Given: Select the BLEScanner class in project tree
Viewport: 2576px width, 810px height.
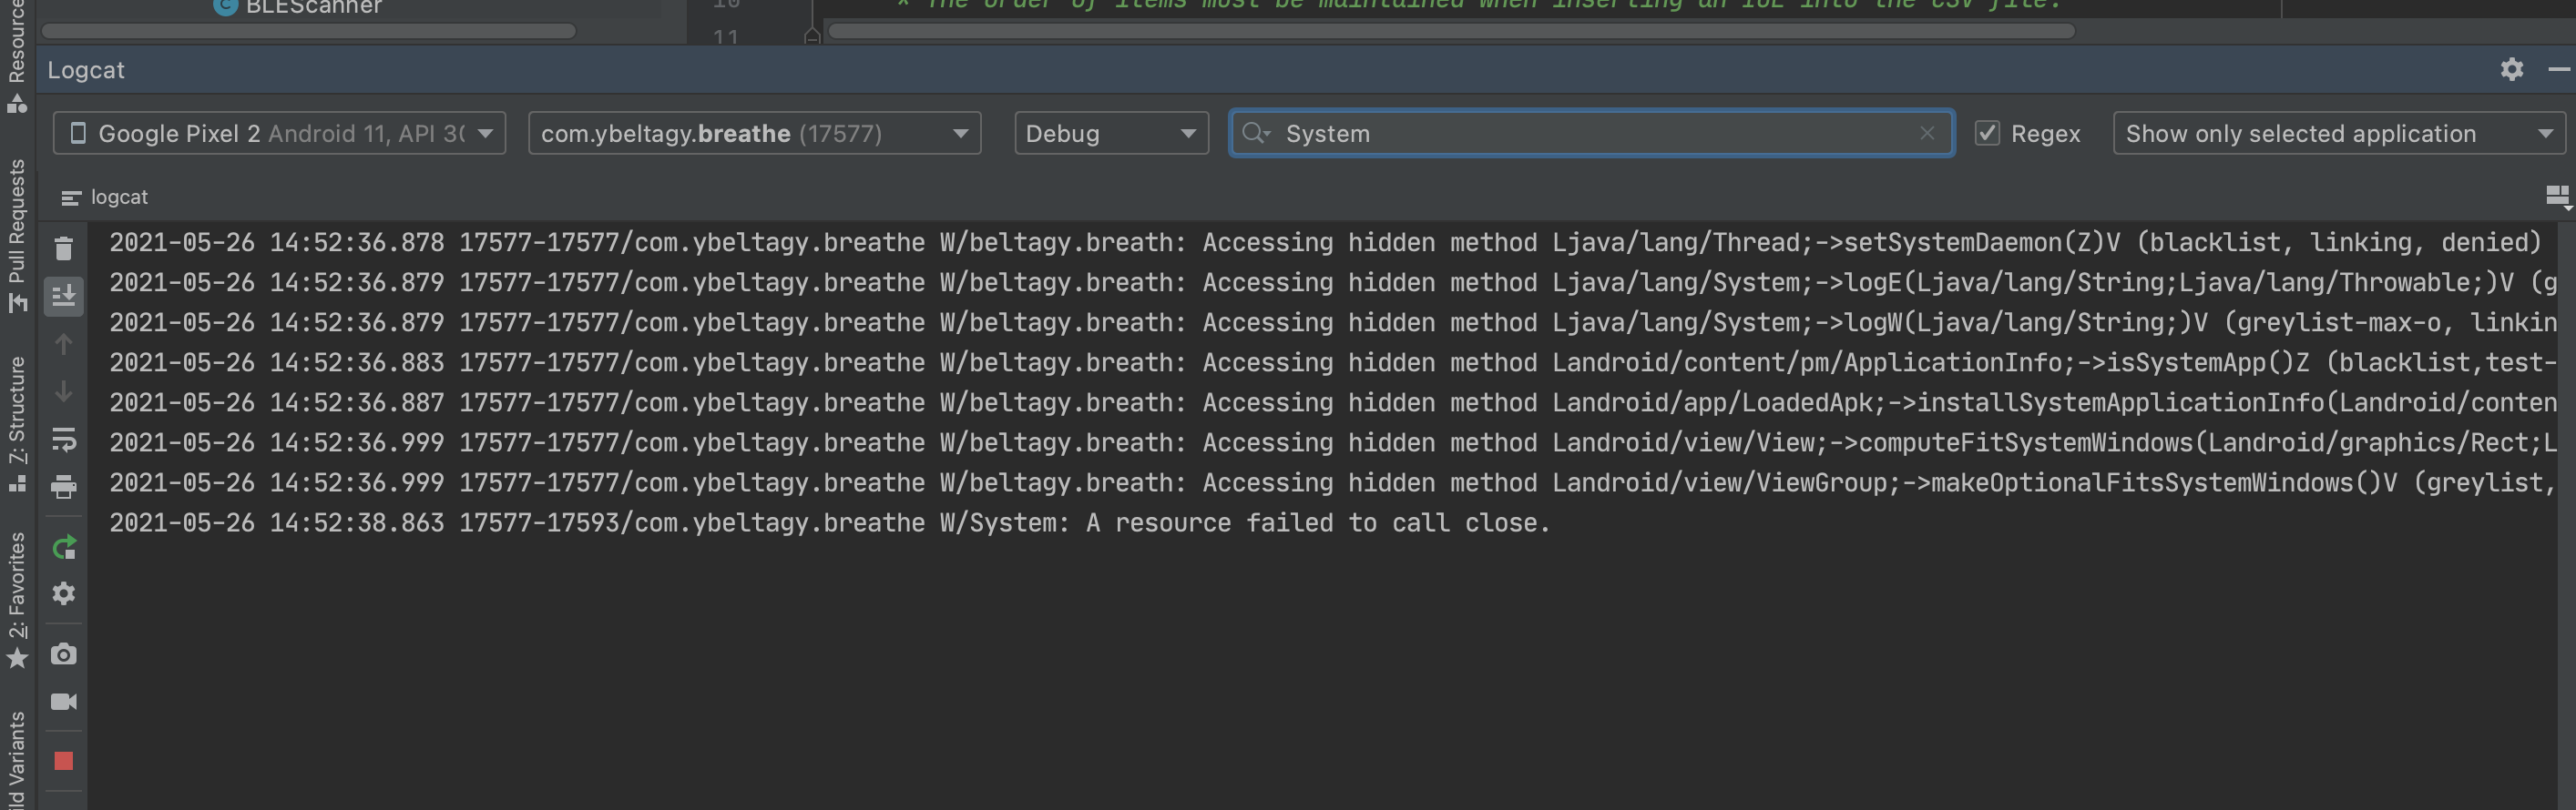Looking at the screenshot, I should (298, 7).
